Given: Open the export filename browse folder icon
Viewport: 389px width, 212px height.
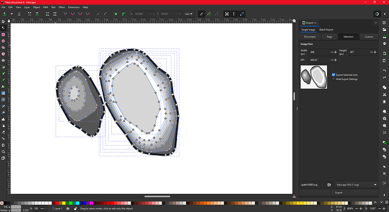Looking at the screenshot, I should (x=329, y=185).
